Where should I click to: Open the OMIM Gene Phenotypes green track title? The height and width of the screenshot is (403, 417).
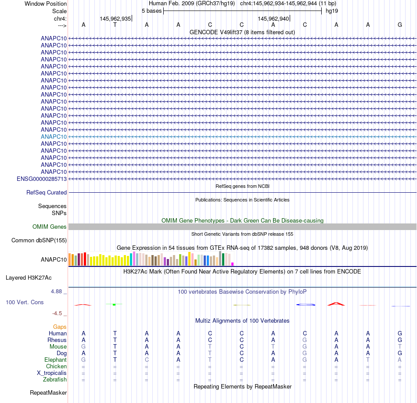[x=243, y=221]
